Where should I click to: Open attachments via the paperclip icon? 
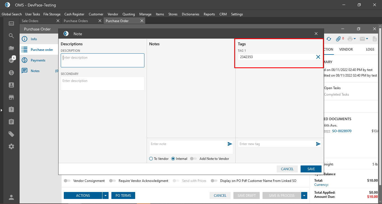point(338,39)
